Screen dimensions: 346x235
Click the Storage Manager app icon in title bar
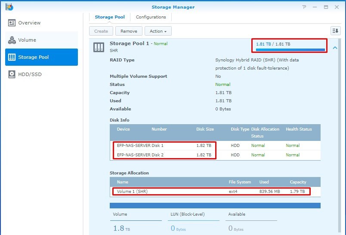coord(9,7)
